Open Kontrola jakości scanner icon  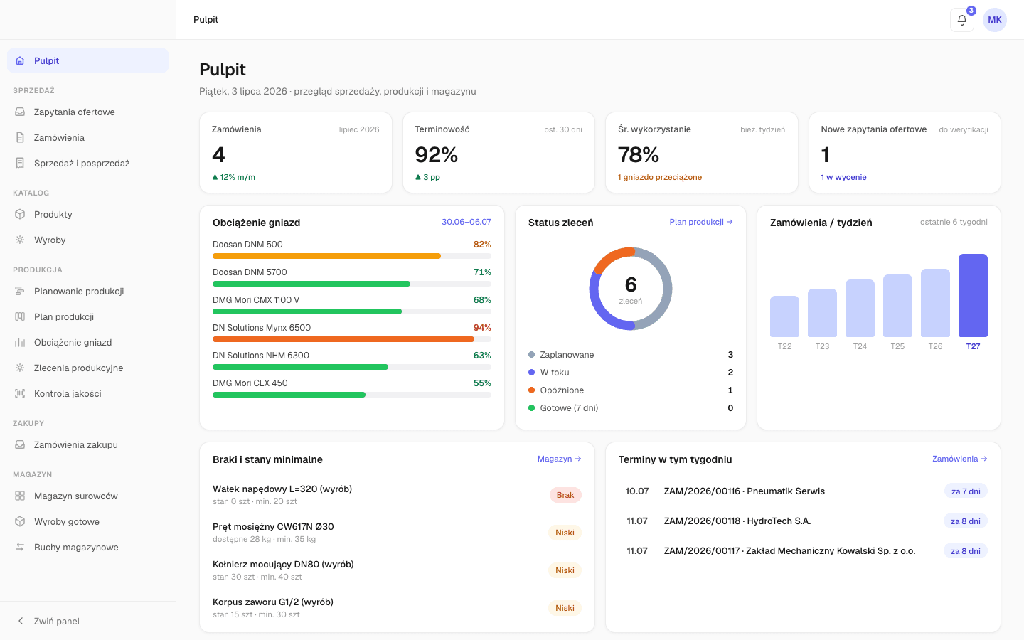(x=20, y=393)
